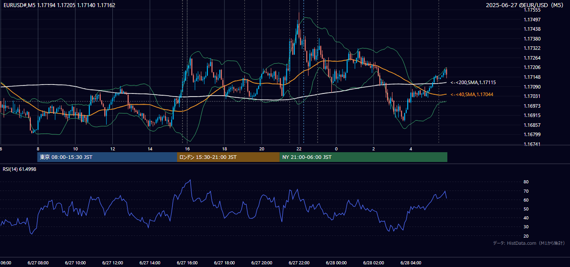Click bottom date label 6/28 02:00
The image size is (570, 267).
tap(374, 263)
